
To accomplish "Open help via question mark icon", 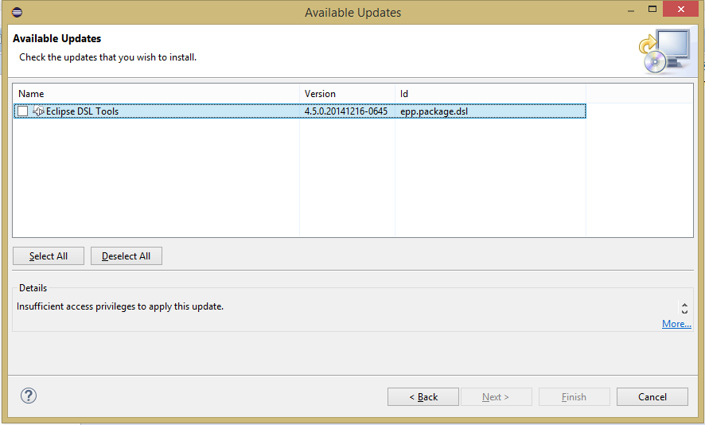I will (x=29, y=396).
